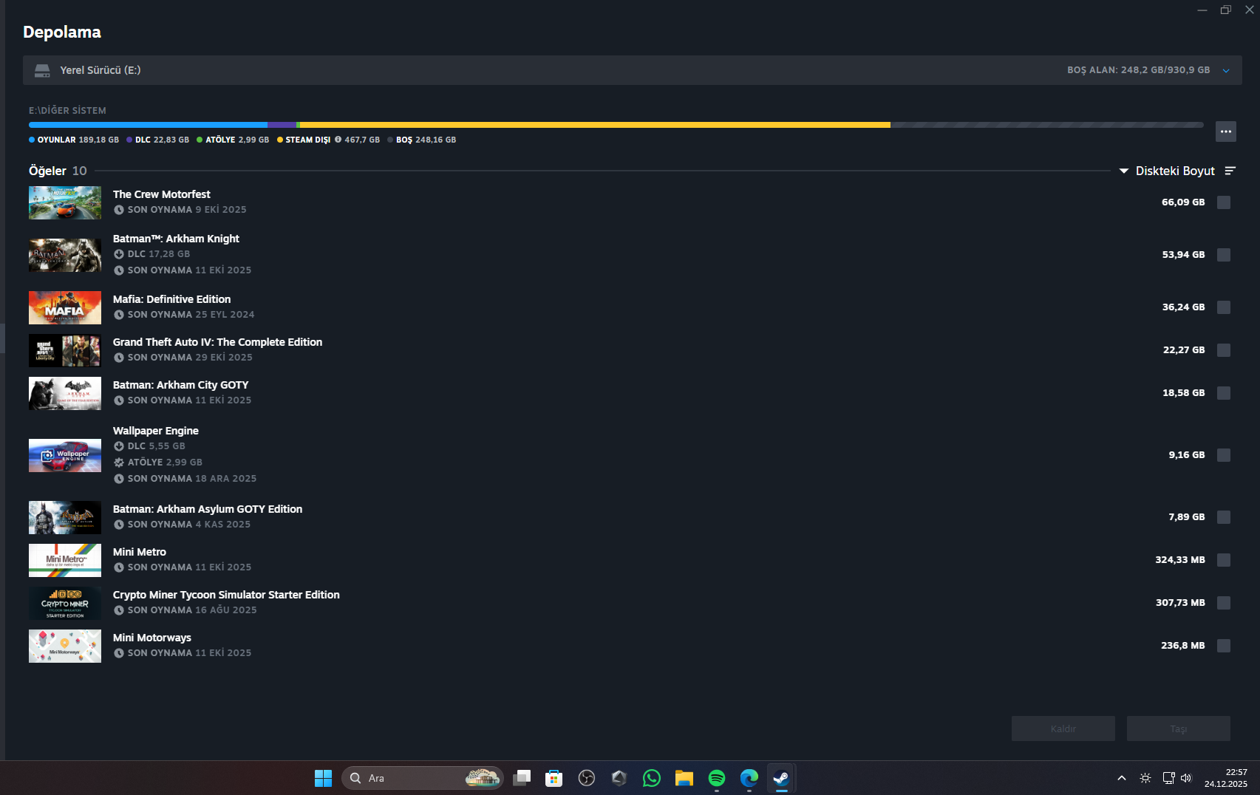Image resolution: width=1260 pixels, height=795 pixels.
Task: Click the Kaldır button
Action: [x=1063, y=729]
